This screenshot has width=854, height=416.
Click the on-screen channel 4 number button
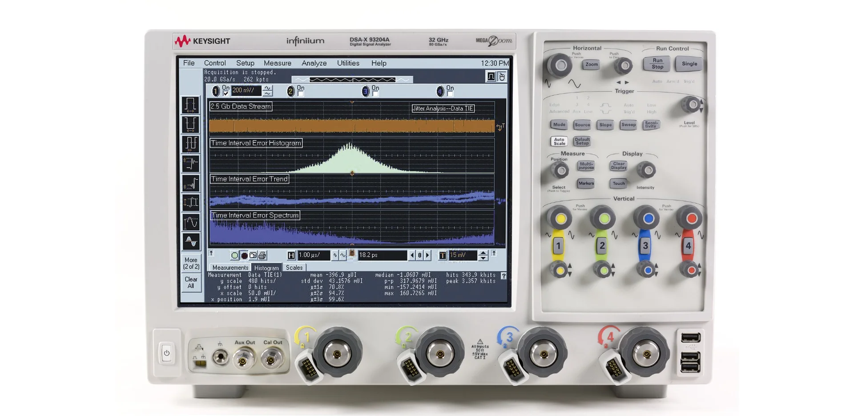440,91
